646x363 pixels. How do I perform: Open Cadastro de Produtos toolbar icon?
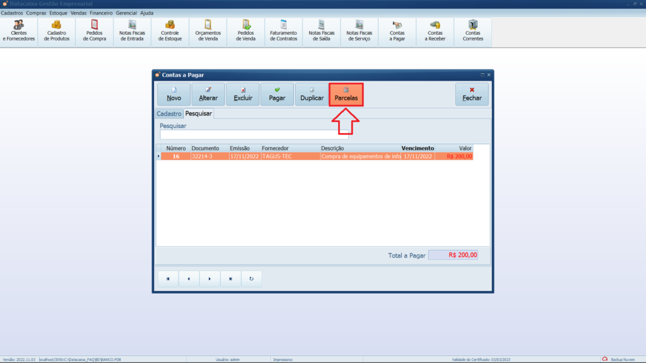point(57,31)
